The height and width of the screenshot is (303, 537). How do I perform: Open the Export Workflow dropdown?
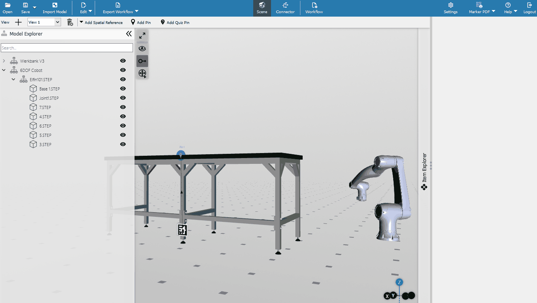pos(121,8)
